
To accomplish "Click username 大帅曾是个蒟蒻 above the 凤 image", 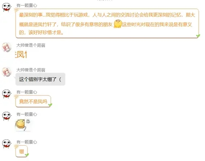I will coord(31,45).
